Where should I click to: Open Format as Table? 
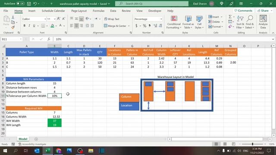(x=188, y=22)
